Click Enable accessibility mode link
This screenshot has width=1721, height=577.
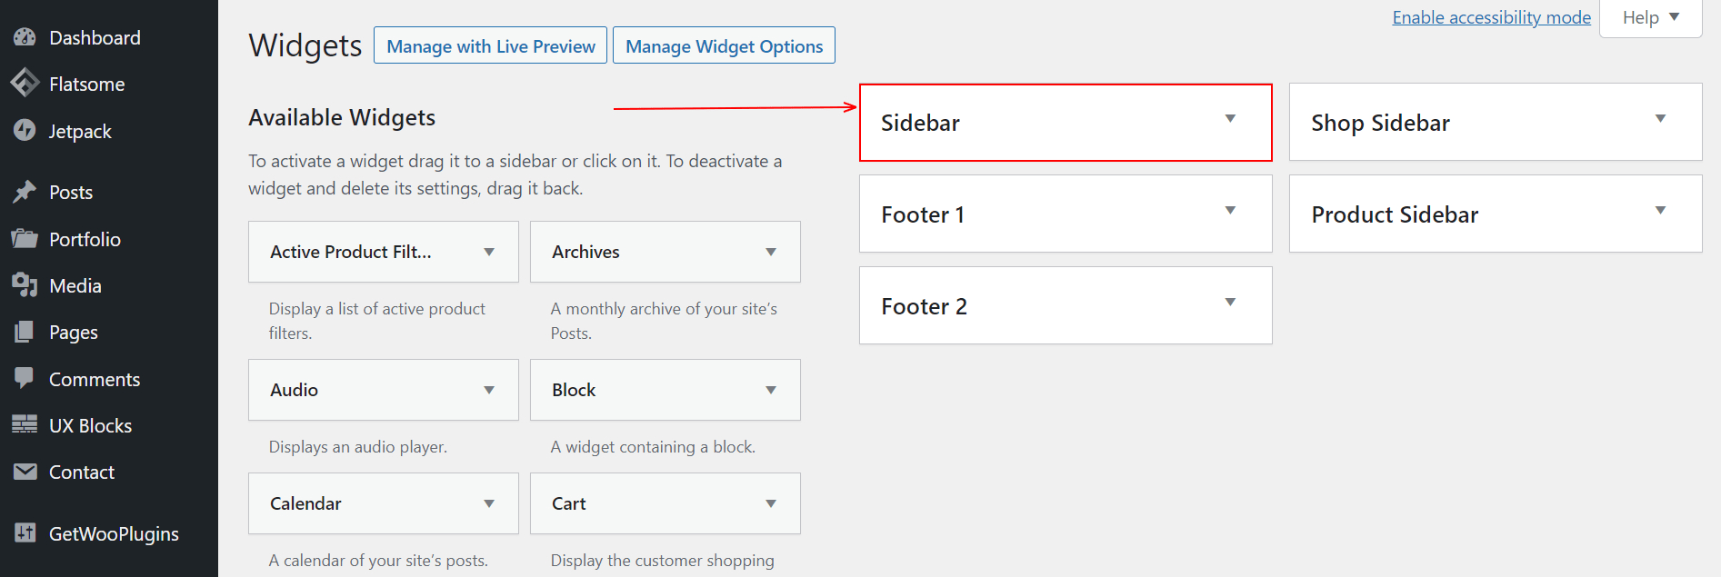click(1491, 17)
